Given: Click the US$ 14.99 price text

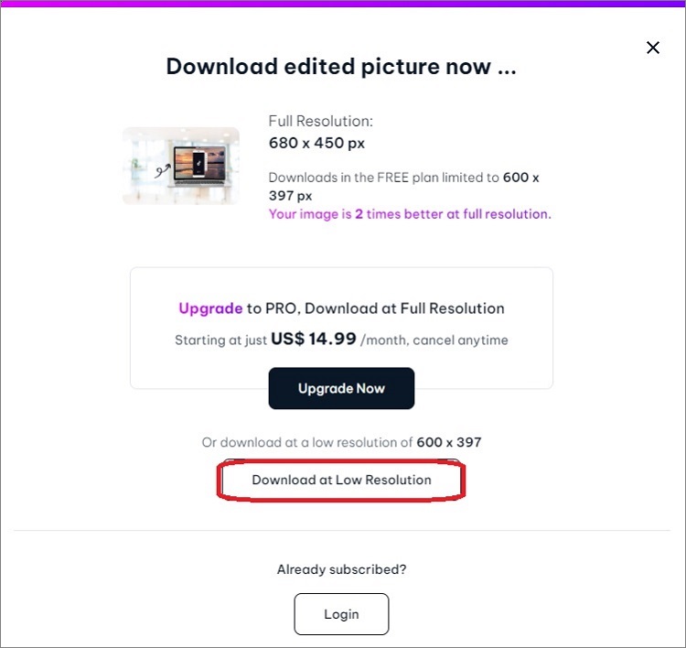Looking at the screenshot, I should pyautogui.click(x=313, y=340).
